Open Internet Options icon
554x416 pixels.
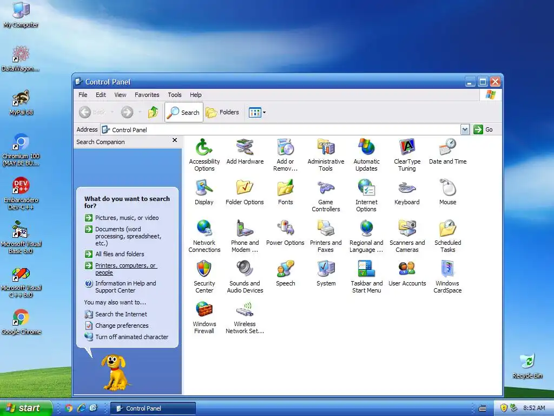point(366,196)
